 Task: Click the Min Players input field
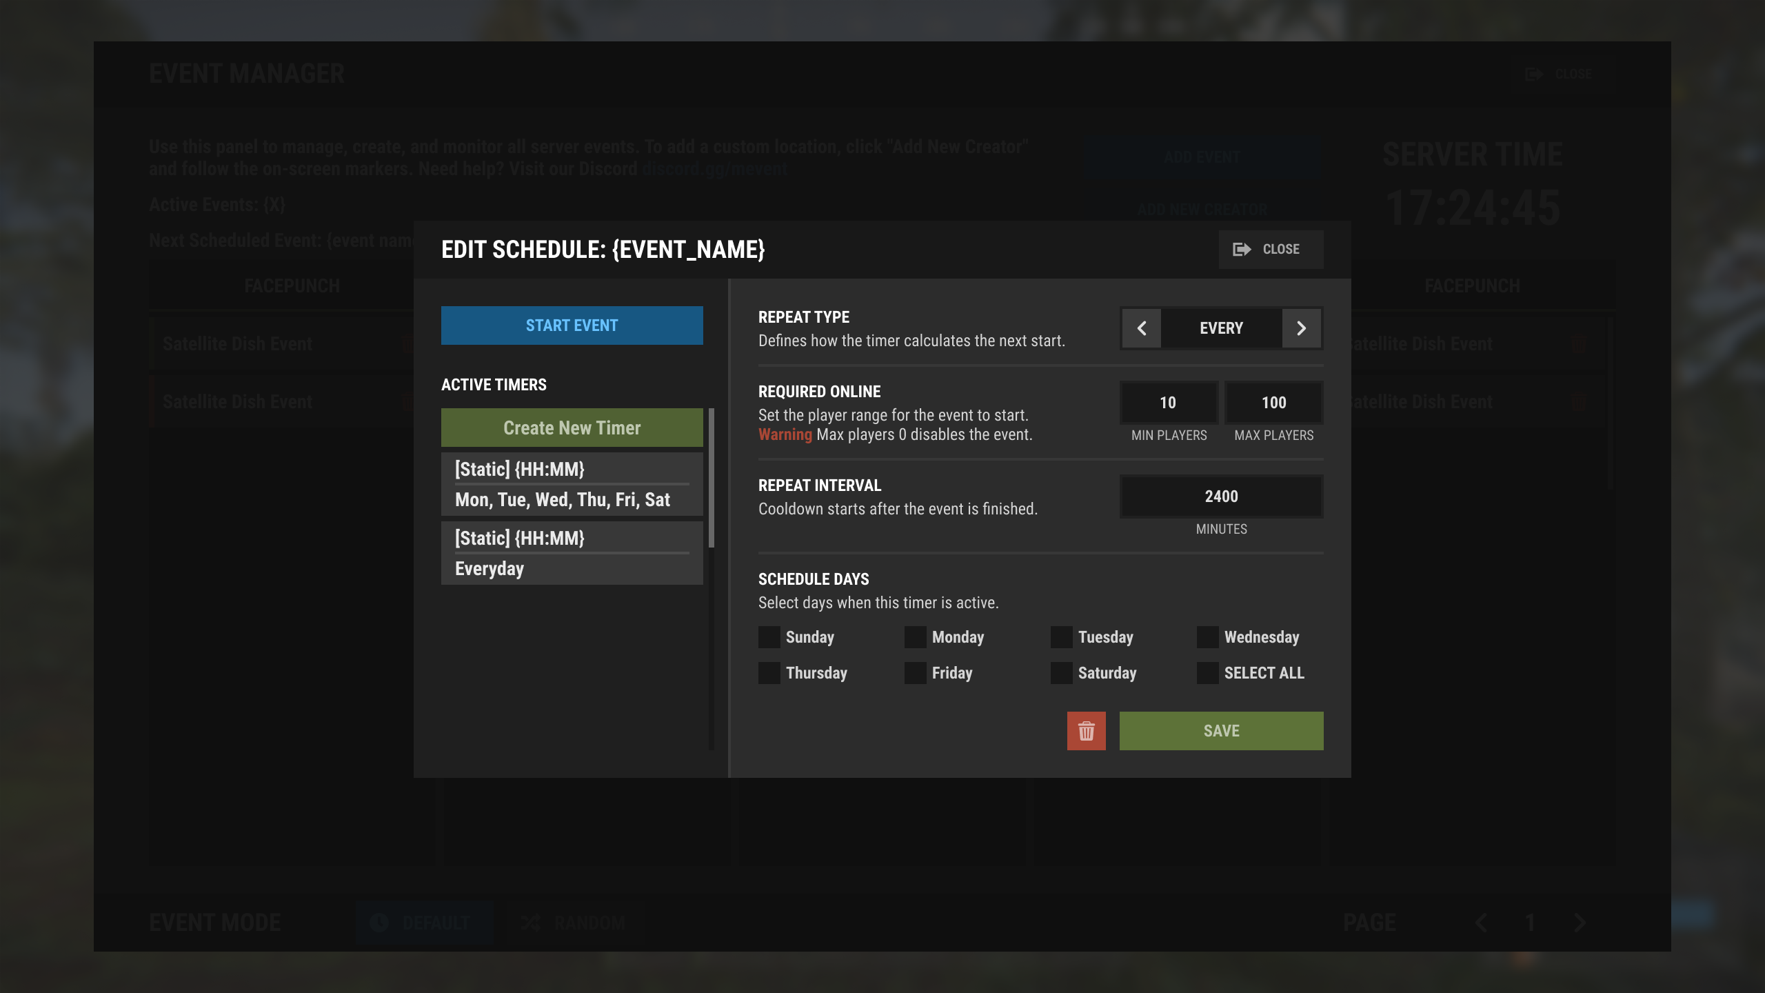point(1169,403)
